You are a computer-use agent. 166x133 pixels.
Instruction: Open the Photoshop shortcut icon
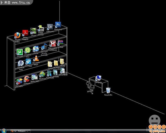(58, 25)
